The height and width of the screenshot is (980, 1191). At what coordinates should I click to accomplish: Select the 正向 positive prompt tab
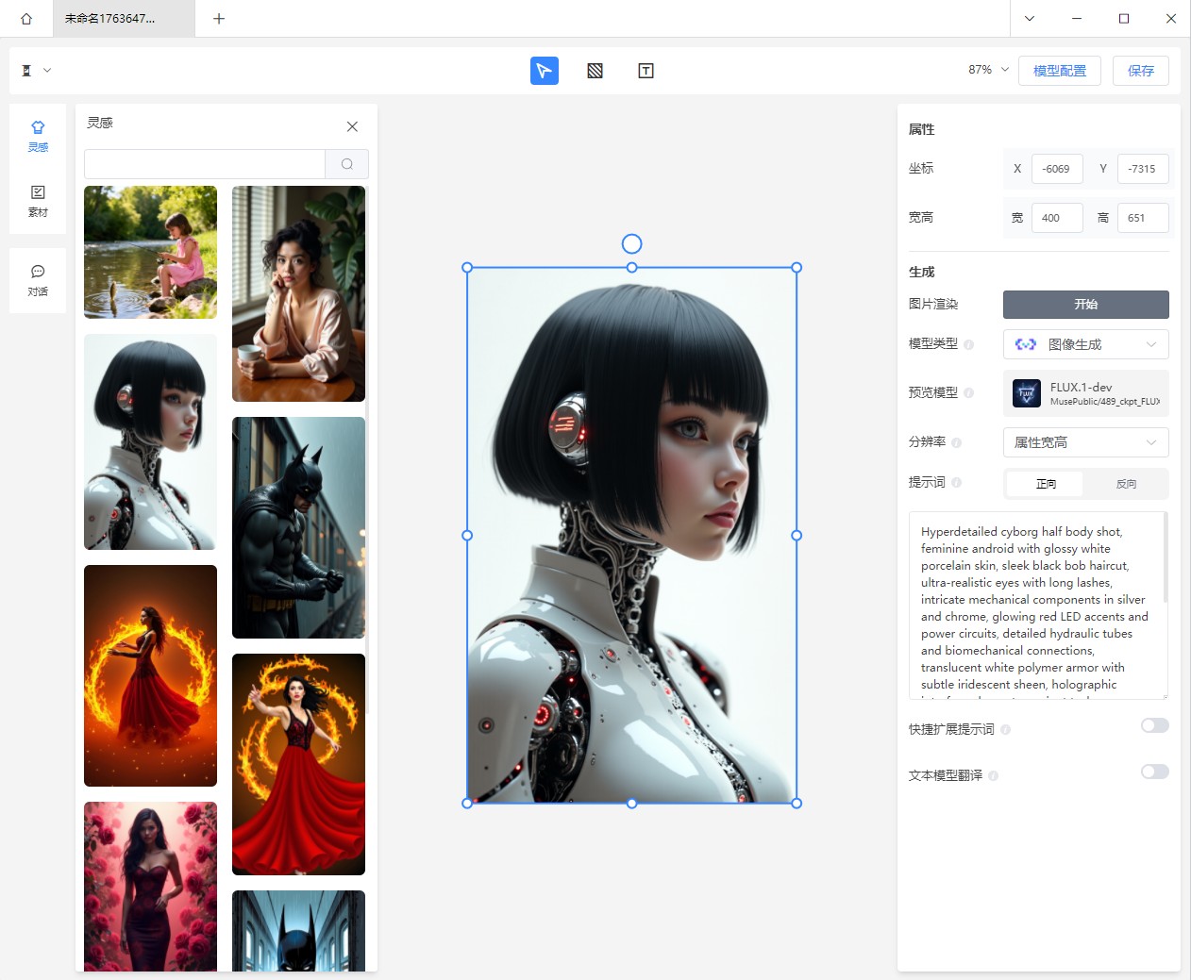click(1046, 484)
